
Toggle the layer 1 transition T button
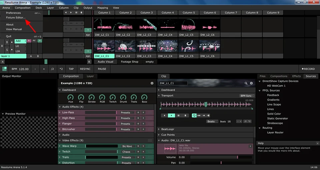[88, 51]
